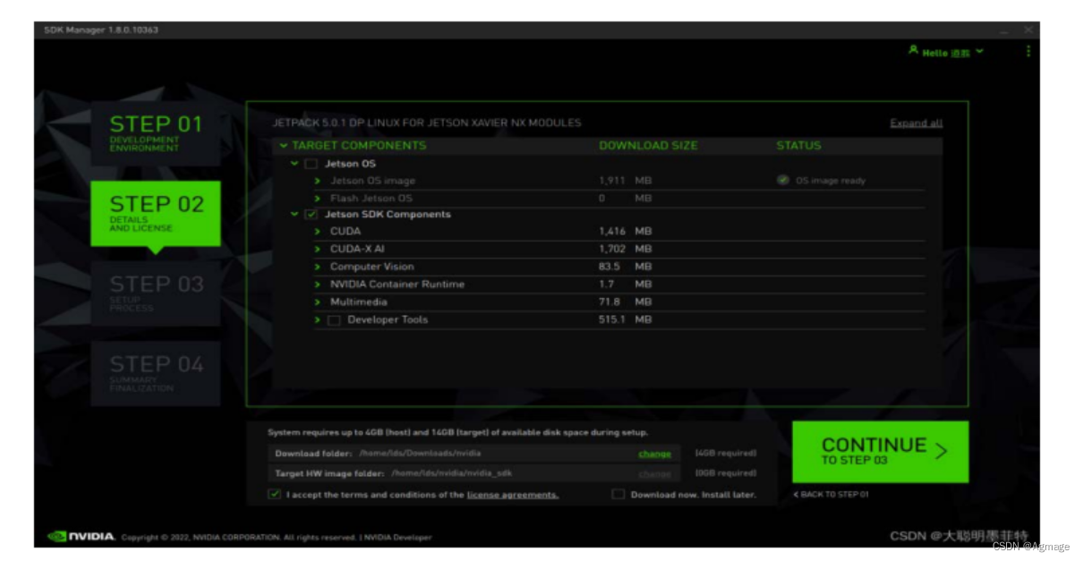Click the Status column header
Image resolution: width=1083 pixels, height=561 pixels.
pyautogui.click(x=798, y=146)
